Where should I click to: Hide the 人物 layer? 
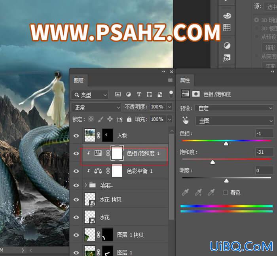[76, 136]
